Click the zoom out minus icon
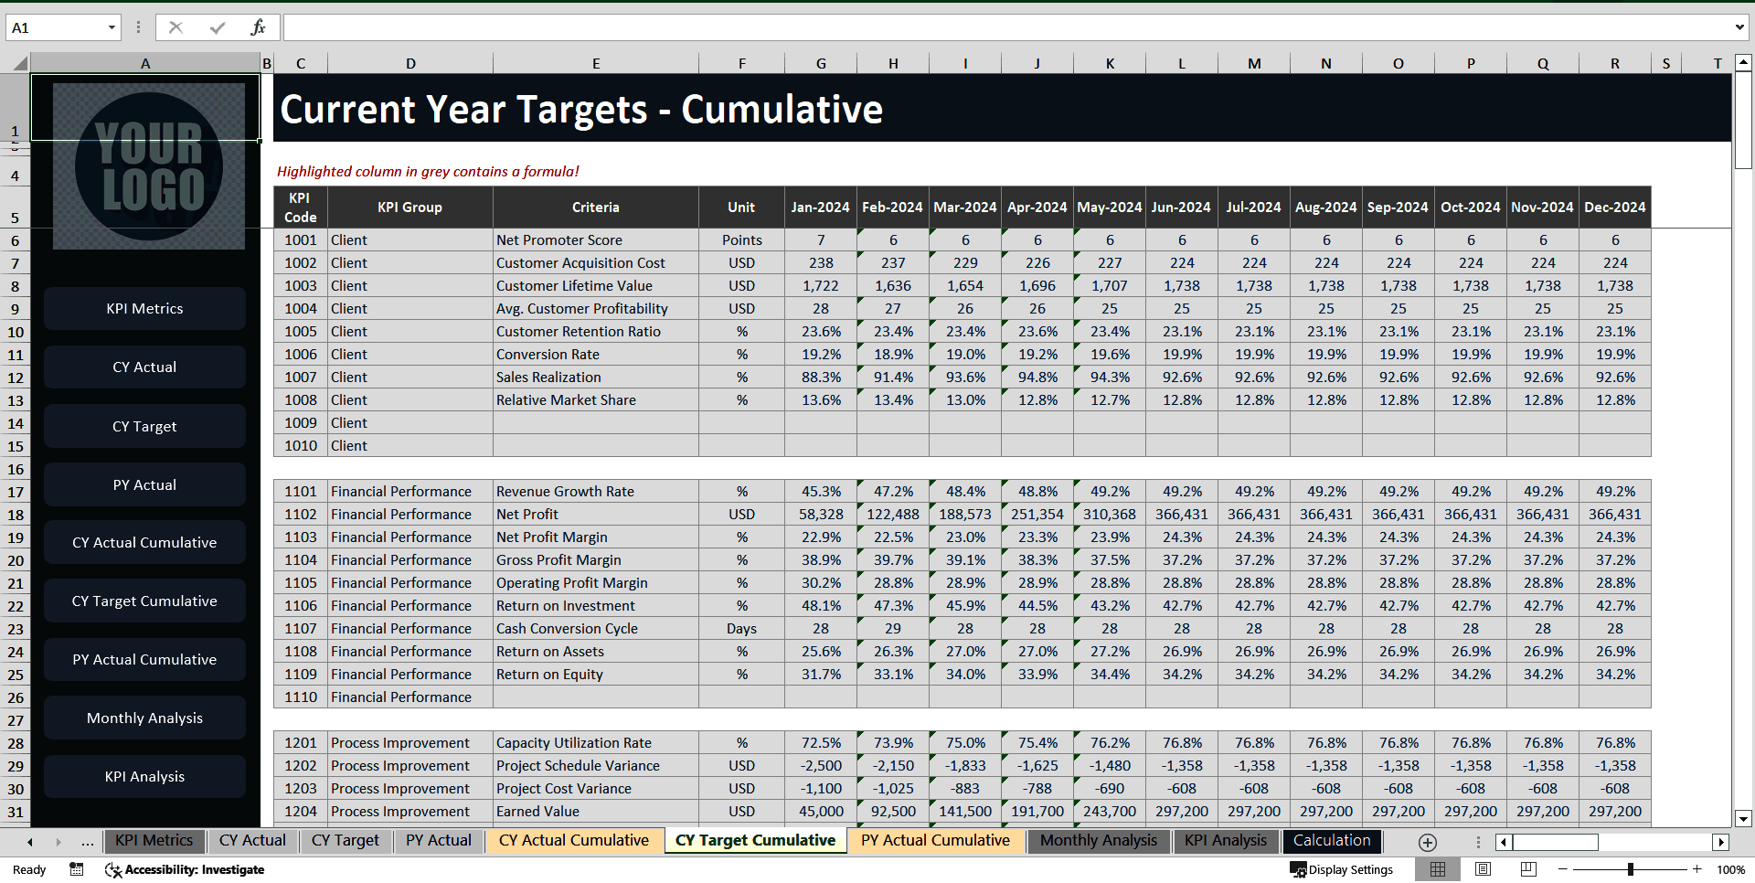 point(1563,869)
